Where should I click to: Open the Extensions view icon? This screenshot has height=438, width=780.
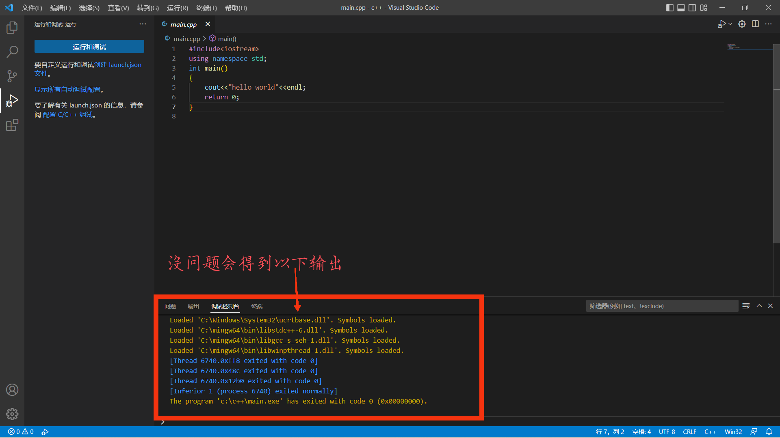[x=12, y=125]
